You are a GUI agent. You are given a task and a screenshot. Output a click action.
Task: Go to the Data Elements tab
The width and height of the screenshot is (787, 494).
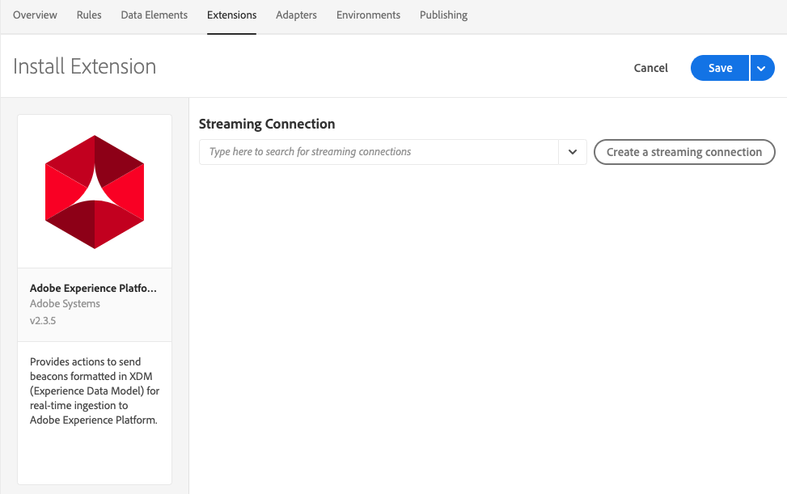[154, 15]
